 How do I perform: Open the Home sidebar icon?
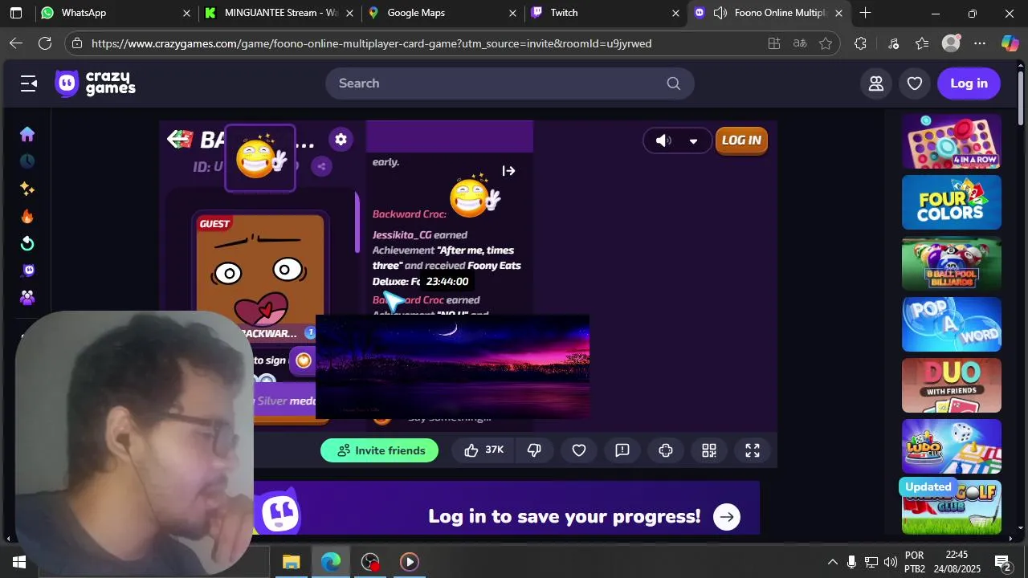click(x=27, y=134)
